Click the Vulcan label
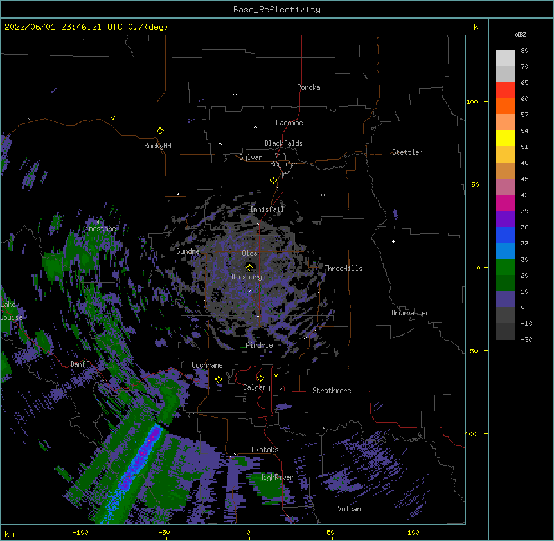This screenshot has width=554, height=541. [x=349, y=509]
